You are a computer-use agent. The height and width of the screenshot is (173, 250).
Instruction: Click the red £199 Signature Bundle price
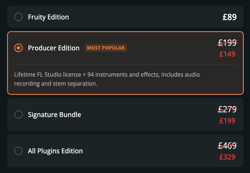click(x=227, y=120)
